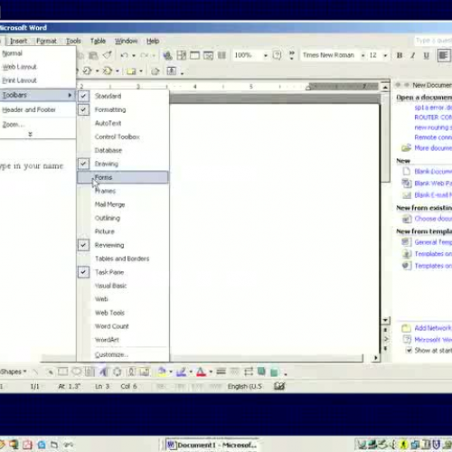Click the Fill Color paint bucket

pos(162,372)
